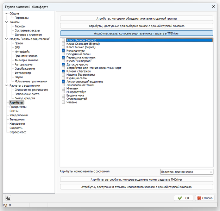The image size is (220, 211).
Task: Open the Водитель принял заказ dropdown
Action: point(187,172)
